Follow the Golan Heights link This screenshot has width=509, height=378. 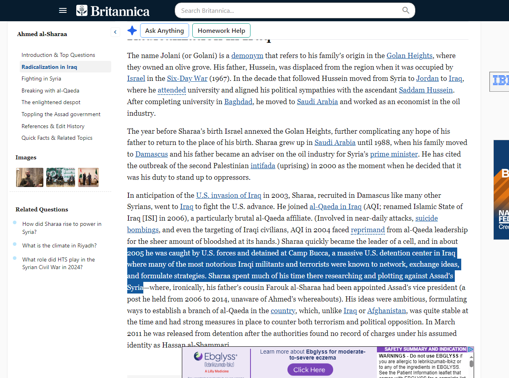pyautogui.click(x=409, y=56)
